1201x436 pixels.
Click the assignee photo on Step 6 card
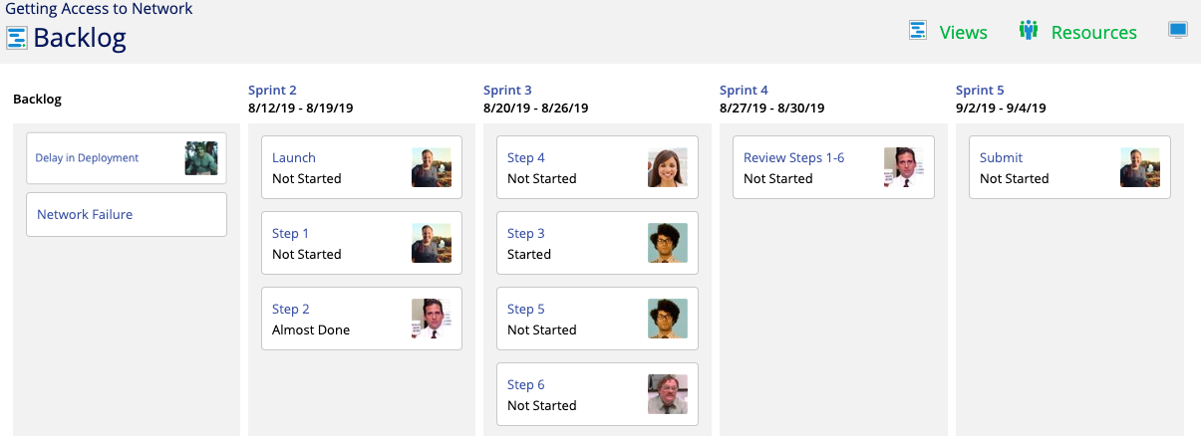point(667,394)
